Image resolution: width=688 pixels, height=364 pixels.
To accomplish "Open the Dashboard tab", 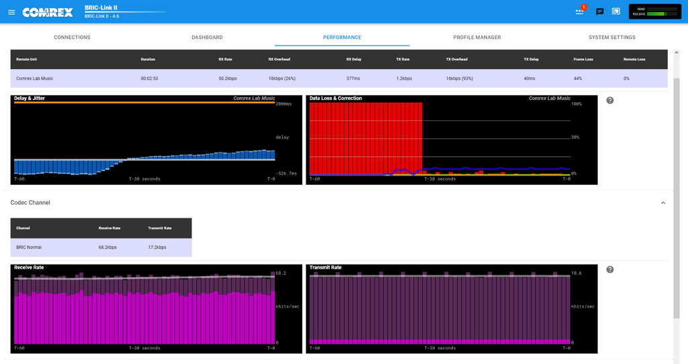I will [207, 38].
